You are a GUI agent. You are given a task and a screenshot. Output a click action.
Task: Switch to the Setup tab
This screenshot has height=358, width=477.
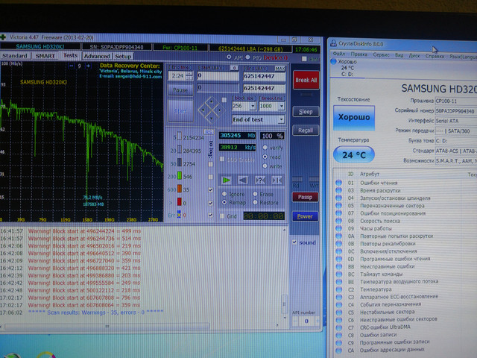(123, 57)
